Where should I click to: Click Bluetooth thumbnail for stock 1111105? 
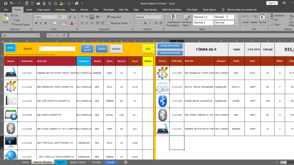10,129
